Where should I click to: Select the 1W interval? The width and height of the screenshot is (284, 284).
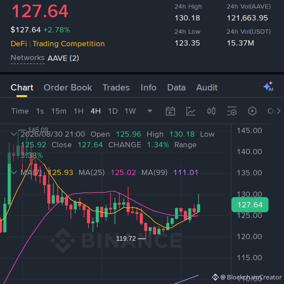tap(130, 111)
